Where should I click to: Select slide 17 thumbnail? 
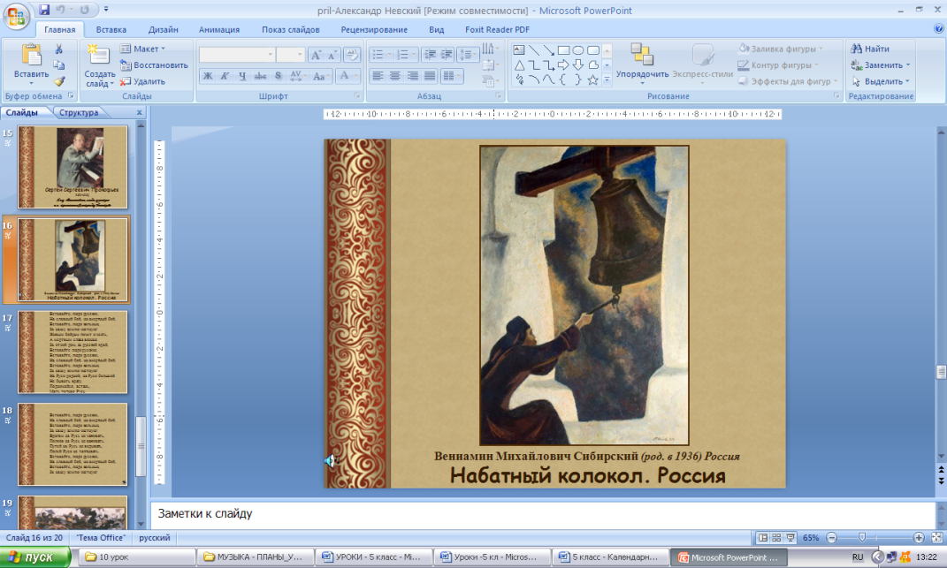pyautogui.click(x=73, y=352)
